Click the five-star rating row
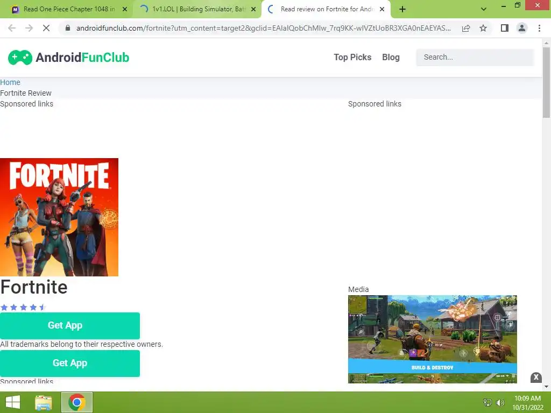Screen dimensions: 551x413 click(23, 307)
